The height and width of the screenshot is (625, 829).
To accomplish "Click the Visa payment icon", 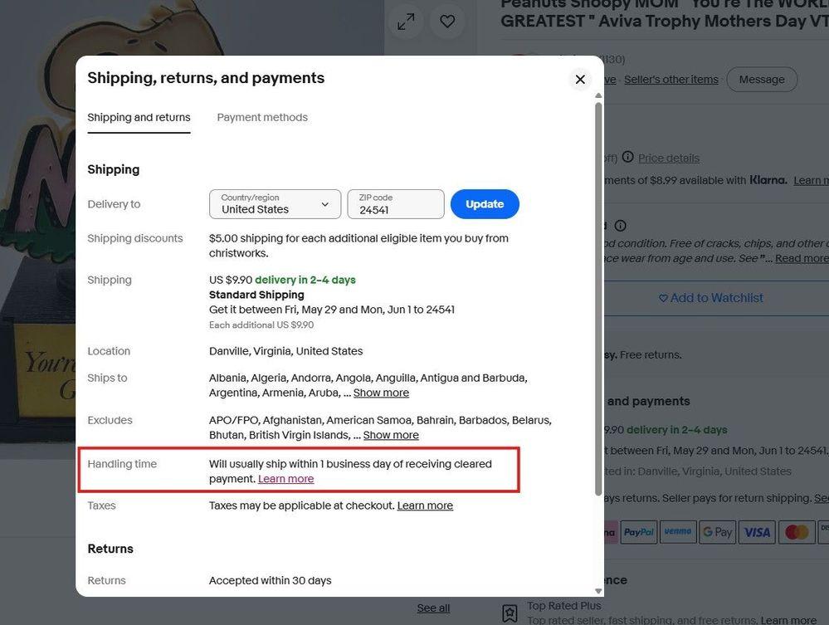I will [x=757, y=532].
